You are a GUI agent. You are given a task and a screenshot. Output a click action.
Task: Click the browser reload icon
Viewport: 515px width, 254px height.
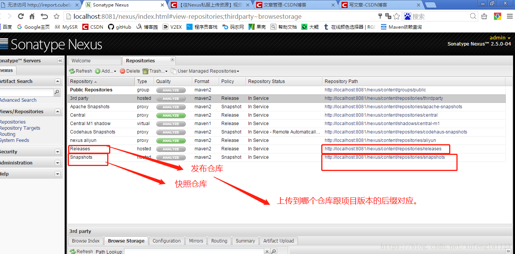click(x=21, y=16)
